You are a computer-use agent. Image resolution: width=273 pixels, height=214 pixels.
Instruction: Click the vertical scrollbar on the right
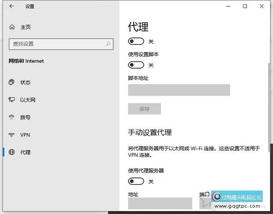click(x=269, y=107)
